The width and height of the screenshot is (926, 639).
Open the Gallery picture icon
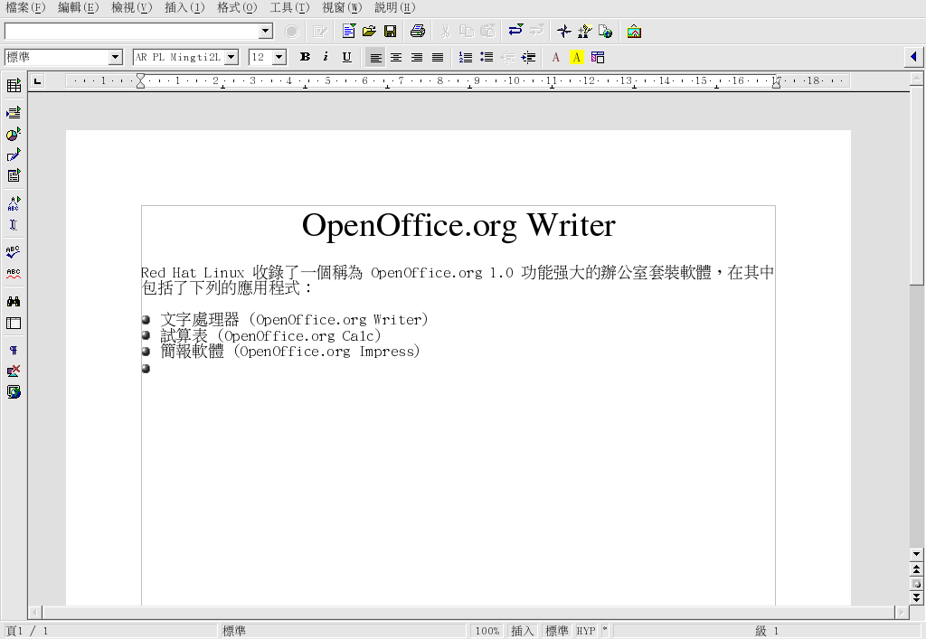(634, 32)
